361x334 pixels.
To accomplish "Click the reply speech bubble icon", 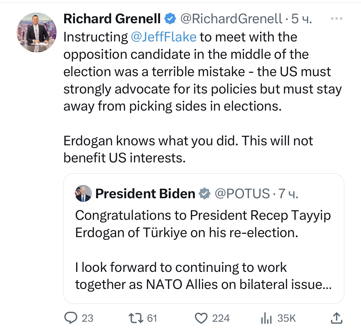I will 71,318.
